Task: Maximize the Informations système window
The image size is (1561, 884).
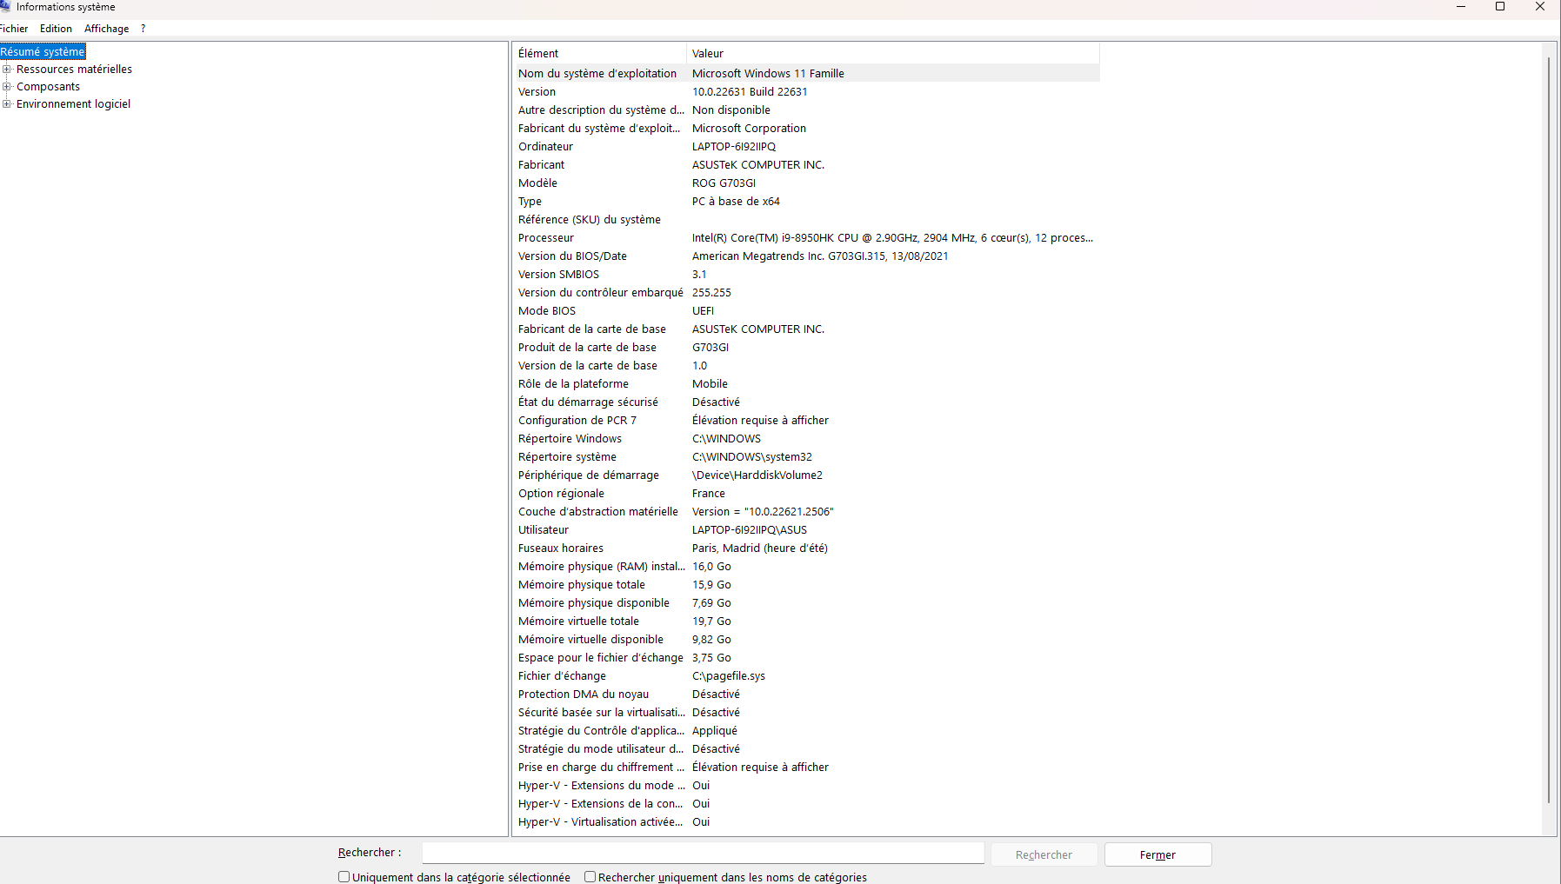Action: click(1500, 6)
